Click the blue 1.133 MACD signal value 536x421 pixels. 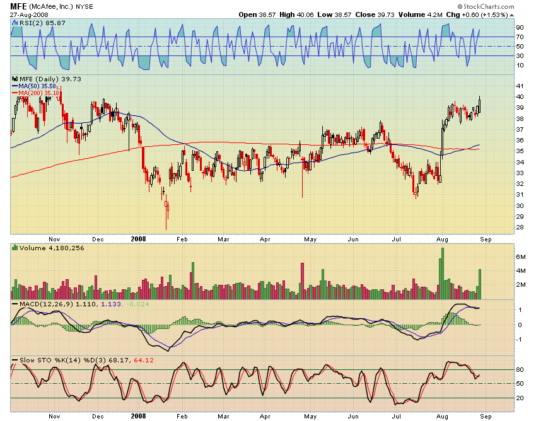(x=111, y=304)
